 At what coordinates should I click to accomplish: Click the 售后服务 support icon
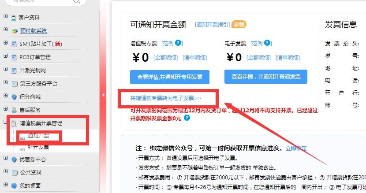14,110
